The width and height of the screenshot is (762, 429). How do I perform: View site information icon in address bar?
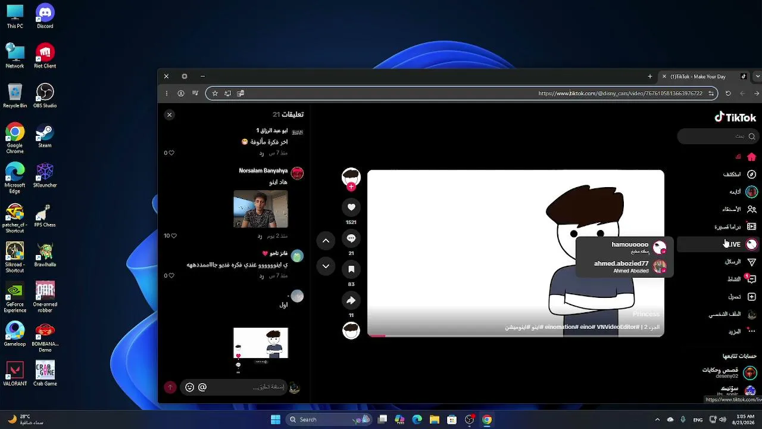tap(711, 93)
